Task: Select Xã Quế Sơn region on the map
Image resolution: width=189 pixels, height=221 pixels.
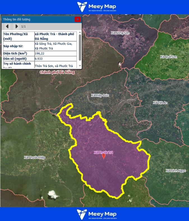Action: click(169, 57)
